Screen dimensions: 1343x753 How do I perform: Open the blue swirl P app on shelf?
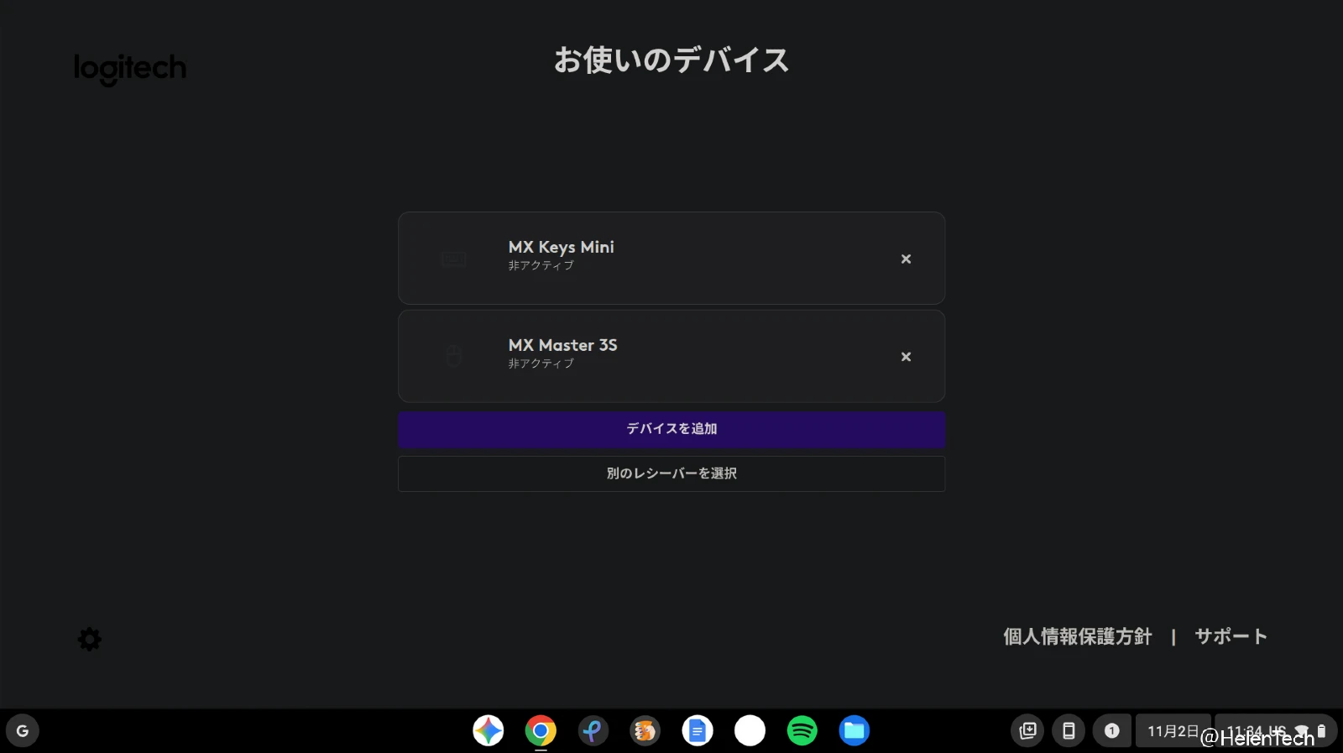pyautogui.click(x=593, y=730)
